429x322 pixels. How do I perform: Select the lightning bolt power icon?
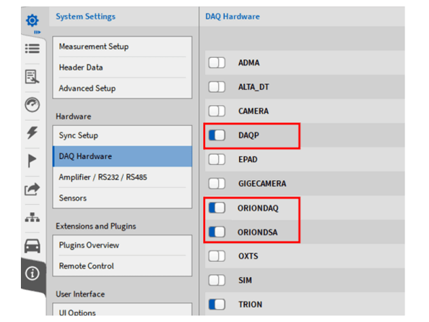pos(32,132)
